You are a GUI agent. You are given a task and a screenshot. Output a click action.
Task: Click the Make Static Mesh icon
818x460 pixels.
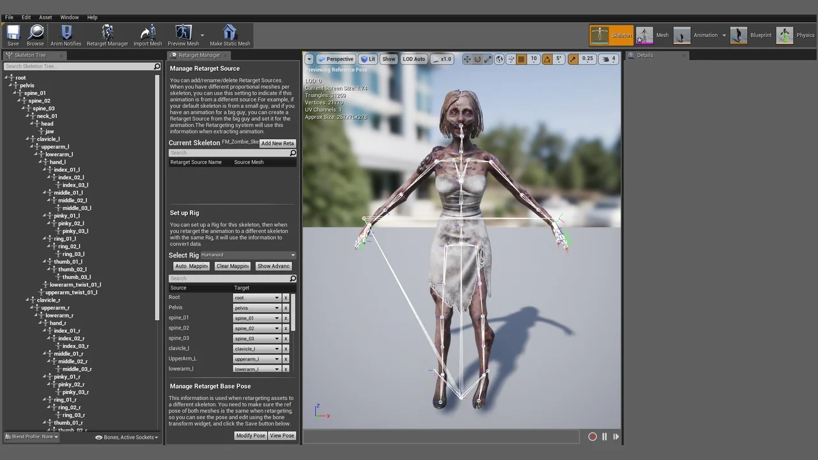pyautogui.click(x=229, y=35)
